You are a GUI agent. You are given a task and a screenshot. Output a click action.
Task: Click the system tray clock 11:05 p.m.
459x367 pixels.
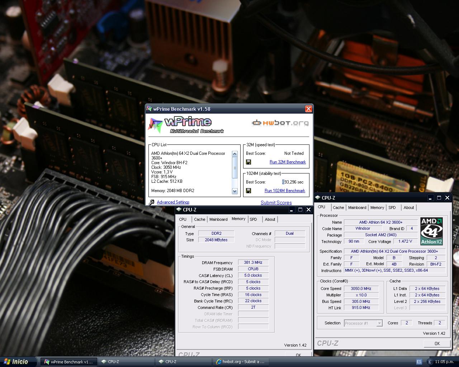point(444,362)
